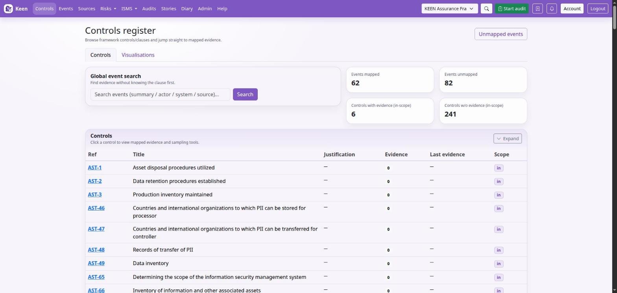Viewport: 617px width, 293px height.
Task: Select the Controls tab
Action: 100,55
